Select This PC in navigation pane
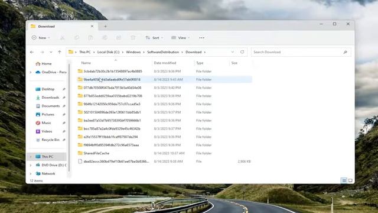This screenshot has height=213, width=378. pos(47,157)
